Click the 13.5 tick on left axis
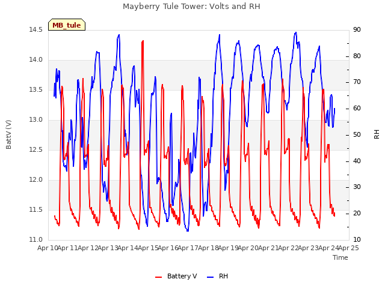Screen dimensions: 385x288 [x=36, y=89]
